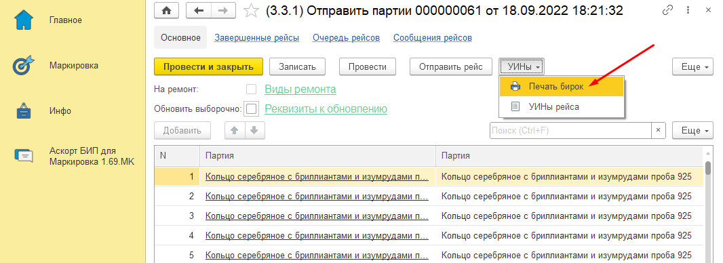Open the Маркировка target icon

click(23, 65)
